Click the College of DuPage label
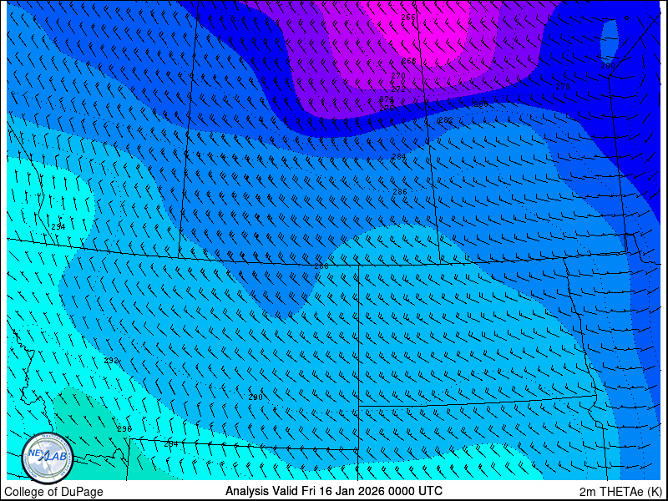The image size is (668, 501). [x=53, y=492]
